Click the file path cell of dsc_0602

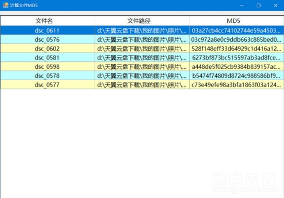(142, 49)
